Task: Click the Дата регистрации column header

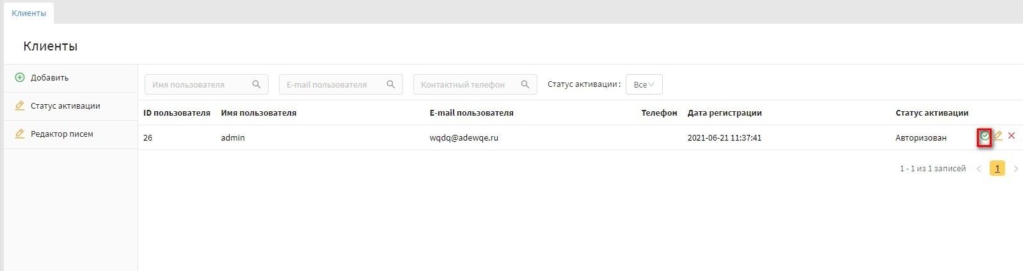Action: click(x=724, y=113)
